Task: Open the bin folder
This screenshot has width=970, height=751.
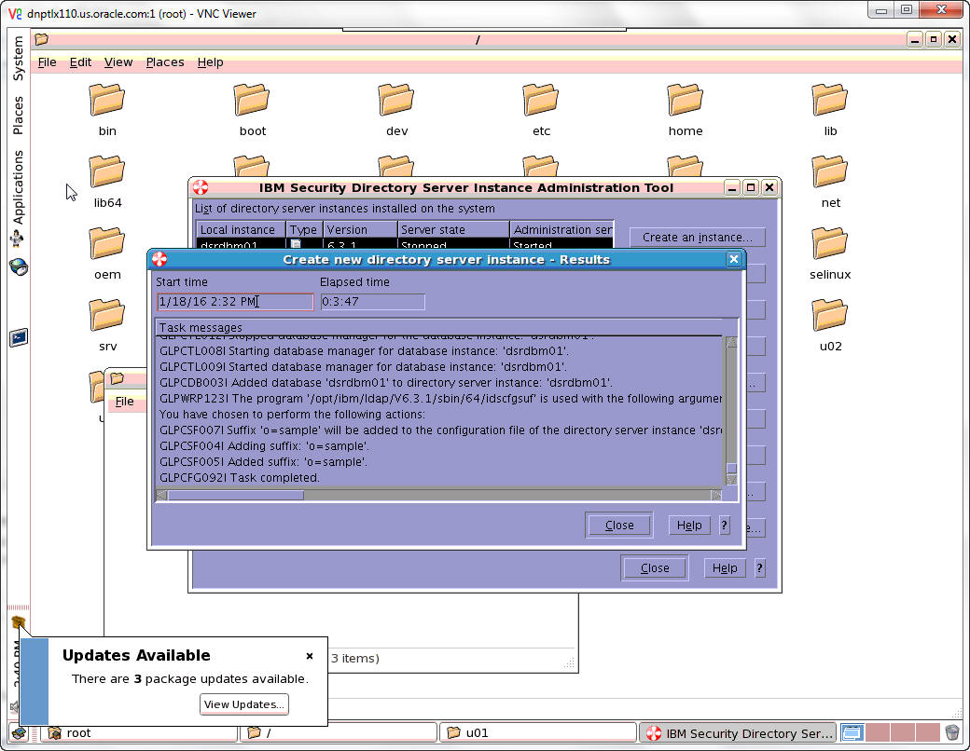Action: pyautogui.click(x=107, y=101)
